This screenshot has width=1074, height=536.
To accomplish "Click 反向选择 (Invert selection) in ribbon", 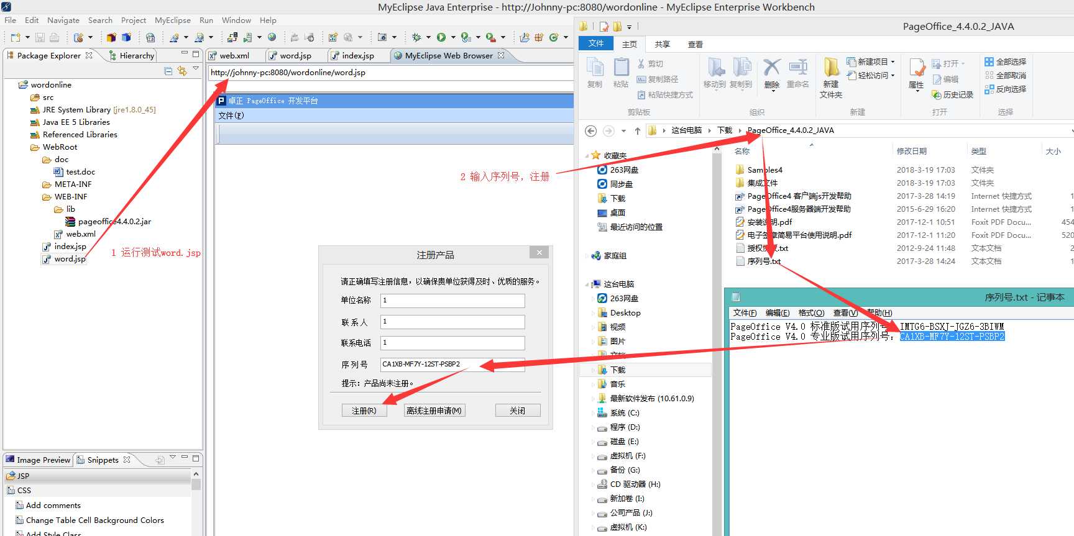I will (1006, 89).
